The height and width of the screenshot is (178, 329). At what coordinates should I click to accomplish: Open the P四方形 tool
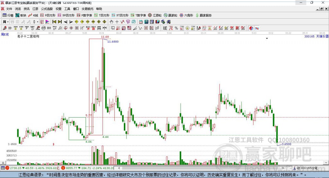click(48, 15)
